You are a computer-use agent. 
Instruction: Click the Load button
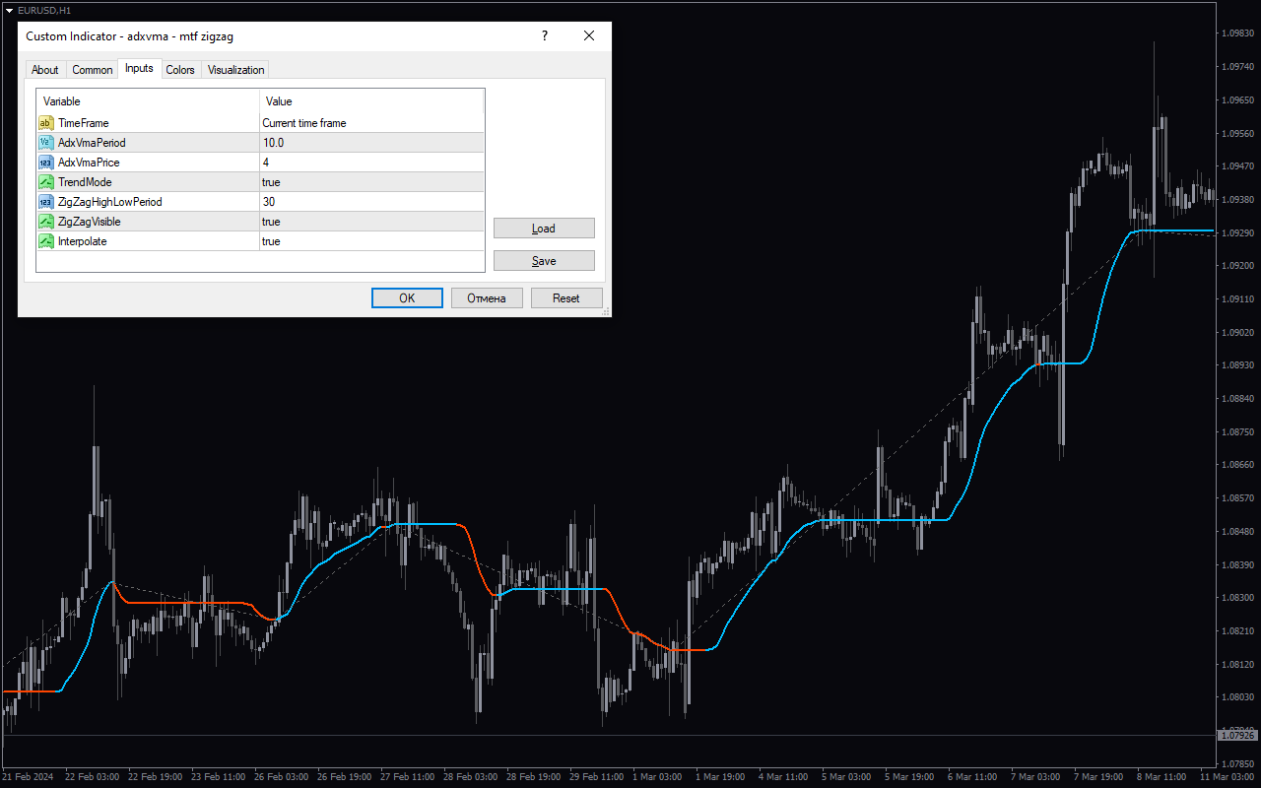coord(544,229)
